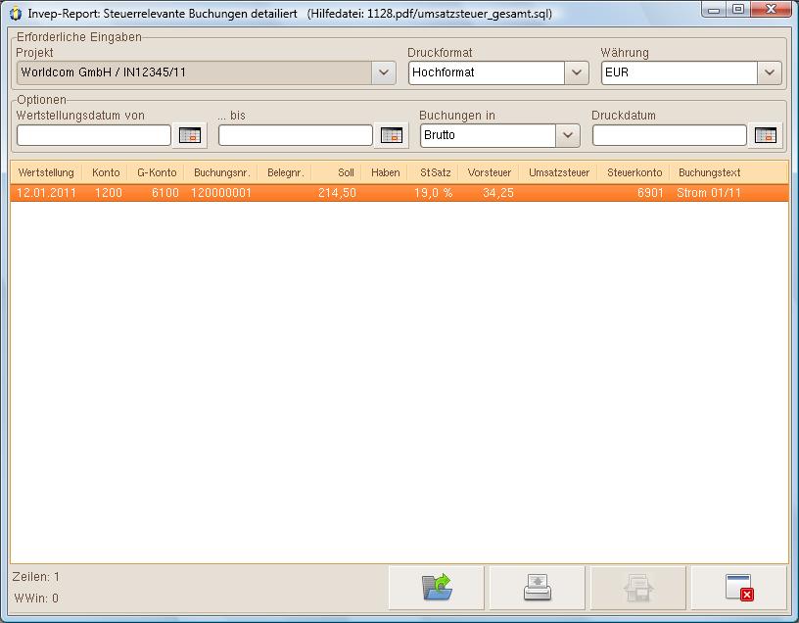Image resolution: width=799 pixels, height=623 pixels.
Task: Minimize the Invep-Report window
Action: pyautogui.click(x=715, y=10)
